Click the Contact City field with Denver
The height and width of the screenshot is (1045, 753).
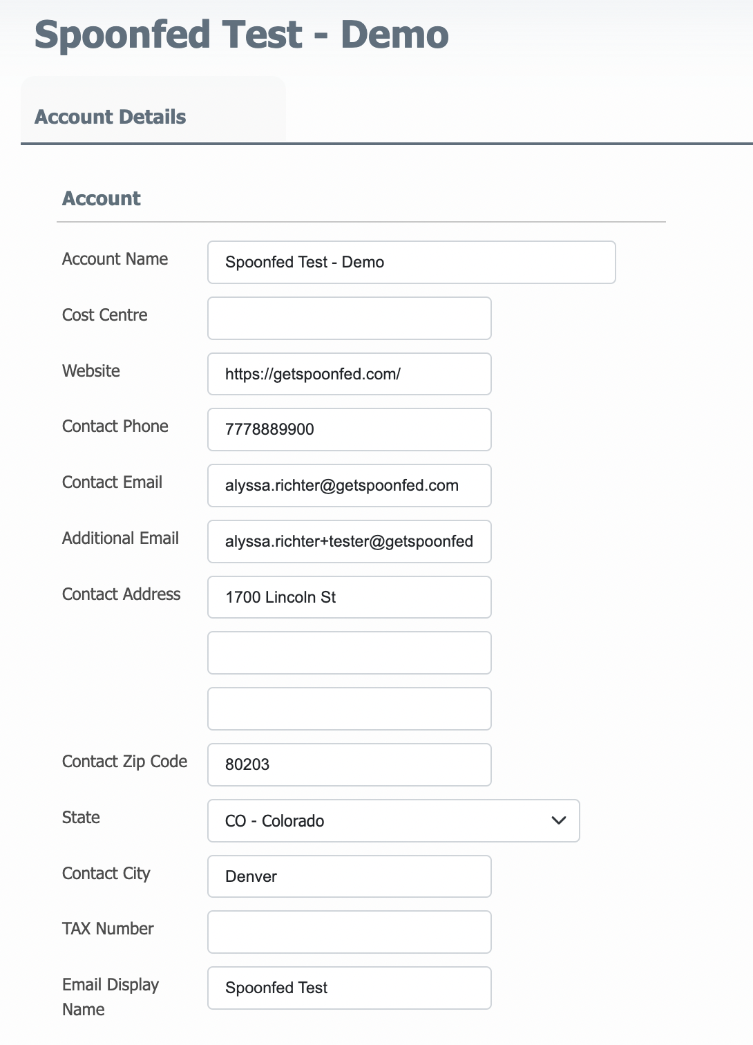(x=350, y=876)
